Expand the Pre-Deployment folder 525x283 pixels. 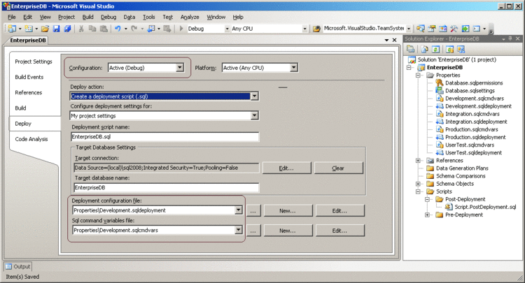[x=427, y=215]
